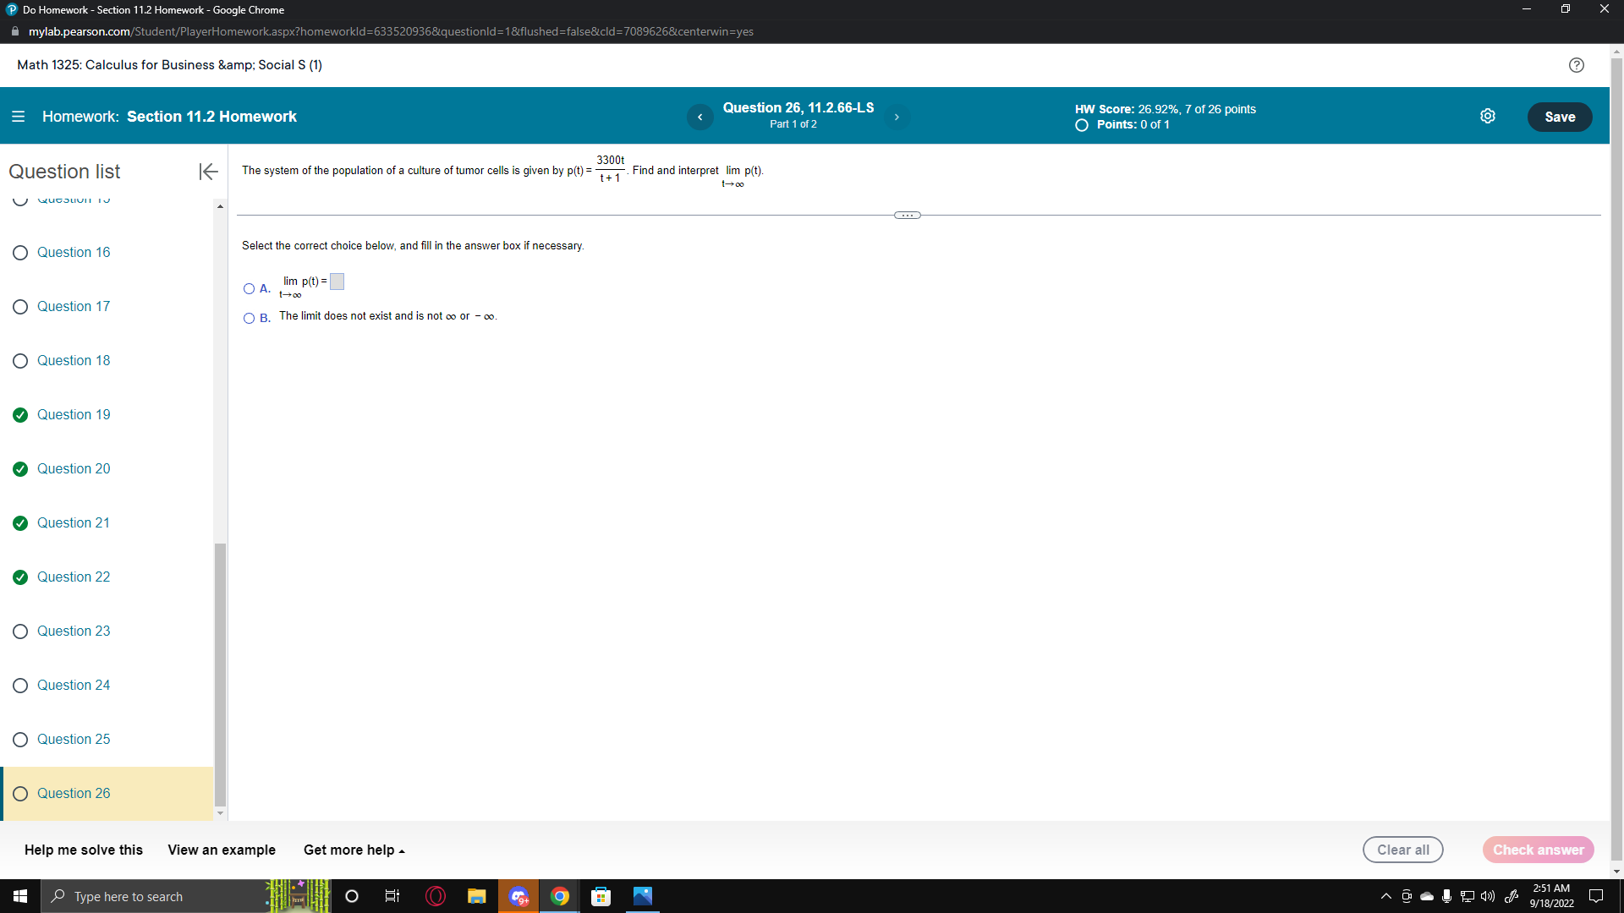Collapse the Question list panel
The width and height of the screenshot is (1624, 913).
[x=207, y=172]
